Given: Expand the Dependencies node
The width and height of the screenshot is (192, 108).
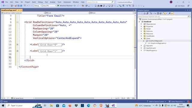Looking at the screenshot, I should coord(141,24).
